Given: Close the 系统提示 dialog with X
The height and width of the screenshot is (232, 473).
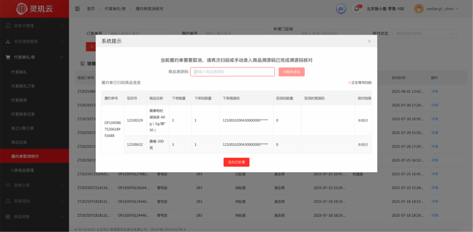Looking at the screenshot, I should coord(369,41).
